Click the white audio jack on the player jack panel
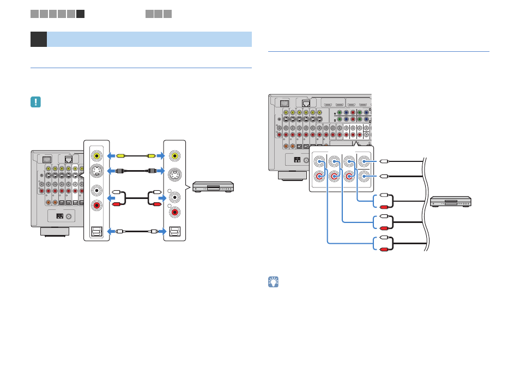The height and width of the screenshot is (368, 520). [x=174, y=197]
